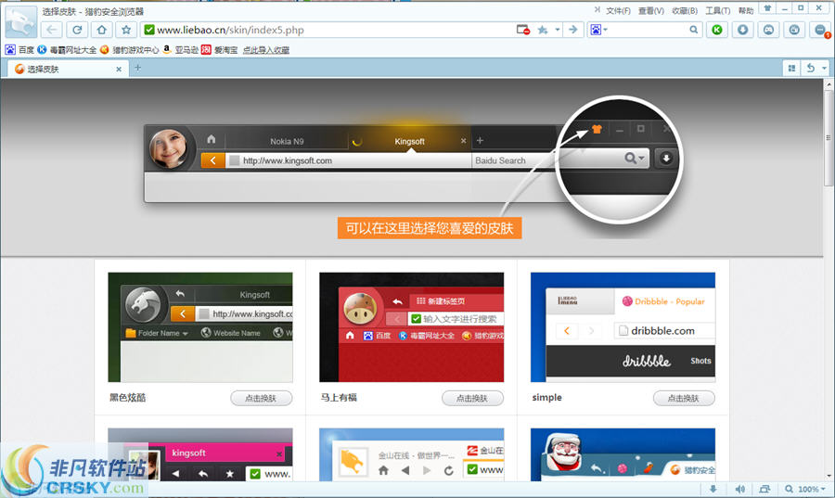
Task: Open the Baidu paw search engine selector
Action: pos(598,30)
